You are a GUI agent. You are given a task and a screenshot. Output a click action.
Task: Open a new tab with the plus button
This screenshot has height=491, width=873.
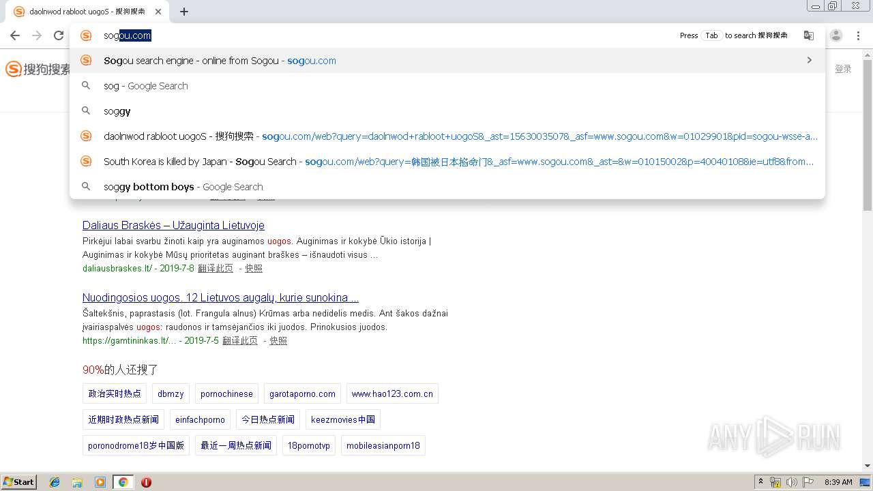[x=184, y=12]
